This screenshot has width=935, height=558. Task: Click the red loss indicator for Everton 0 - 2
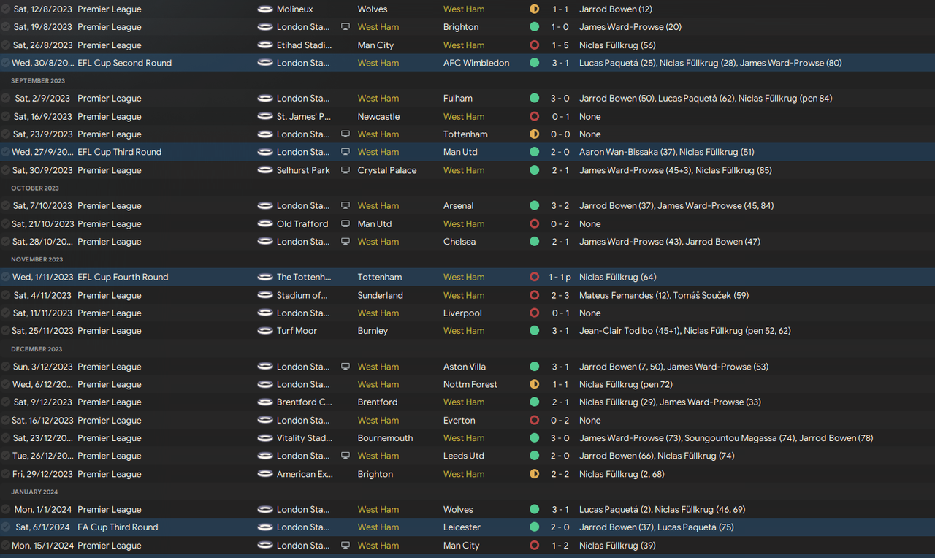tap(534, 421)
